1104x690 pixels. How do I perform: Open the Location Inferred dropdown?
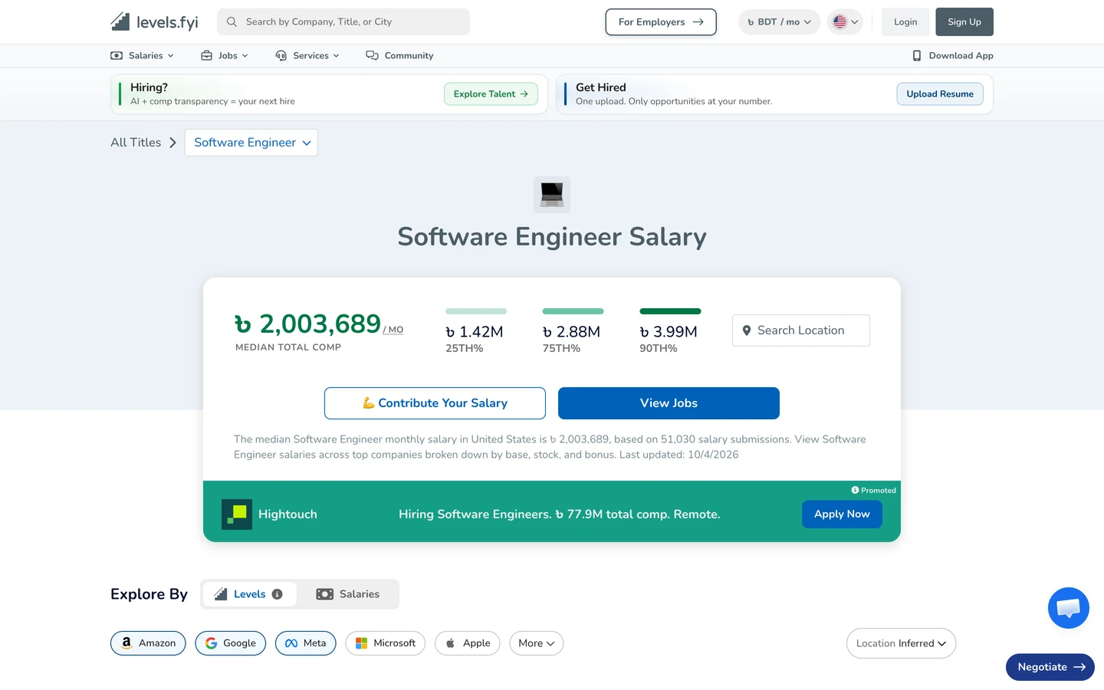point(901,643)
